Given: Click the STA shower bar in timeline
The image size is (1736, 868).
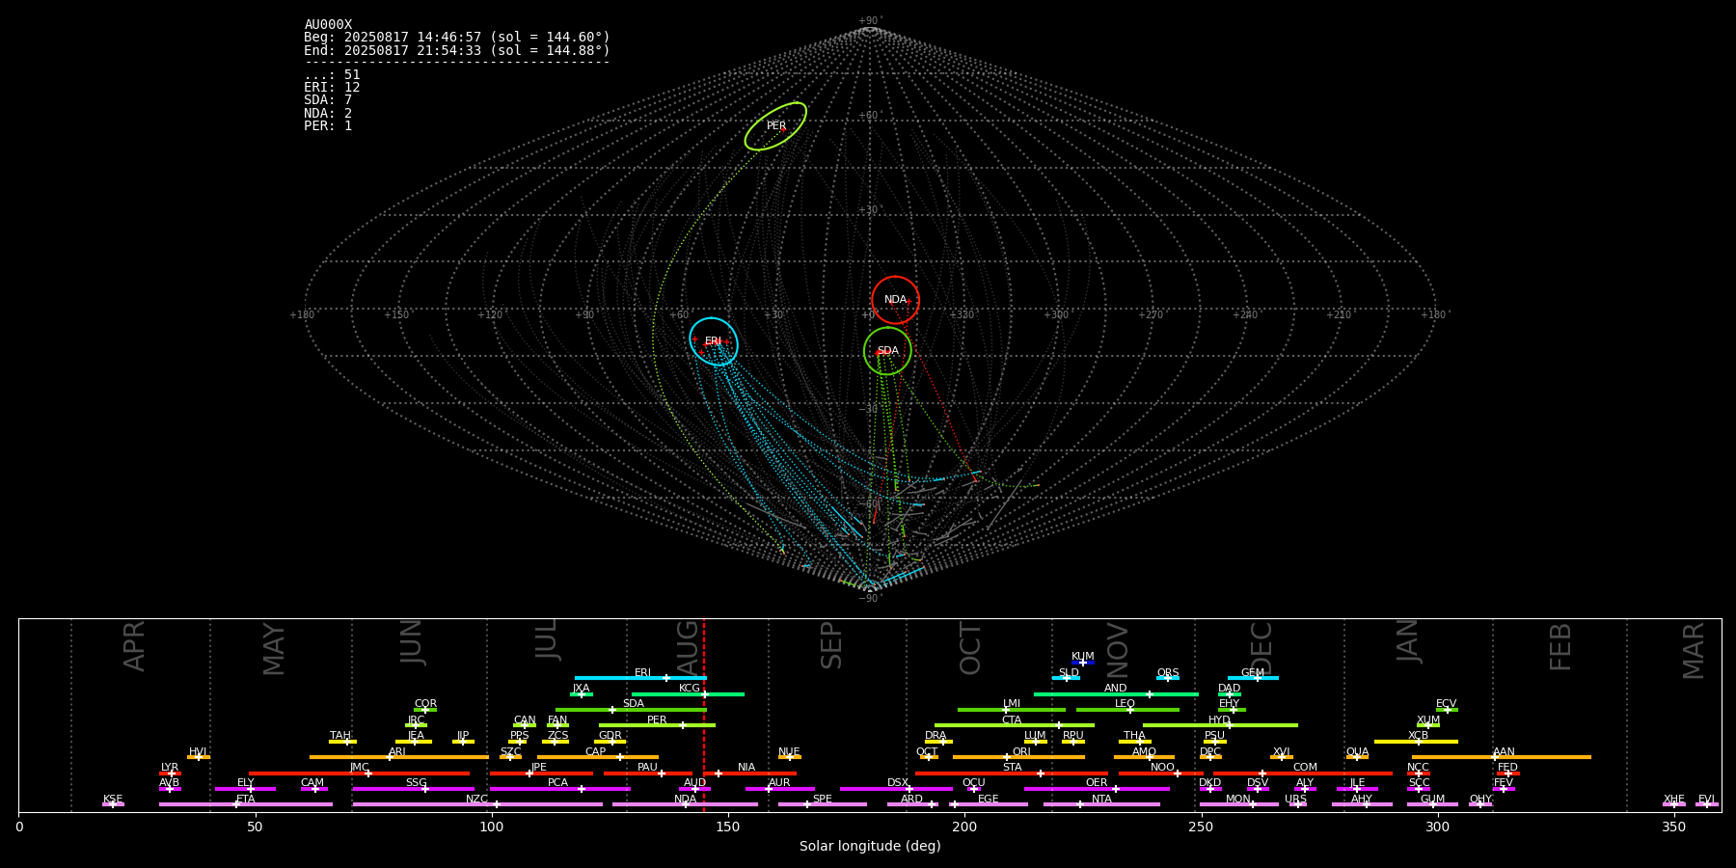Looking at the screenshot, I should [x=1012, y=773].
